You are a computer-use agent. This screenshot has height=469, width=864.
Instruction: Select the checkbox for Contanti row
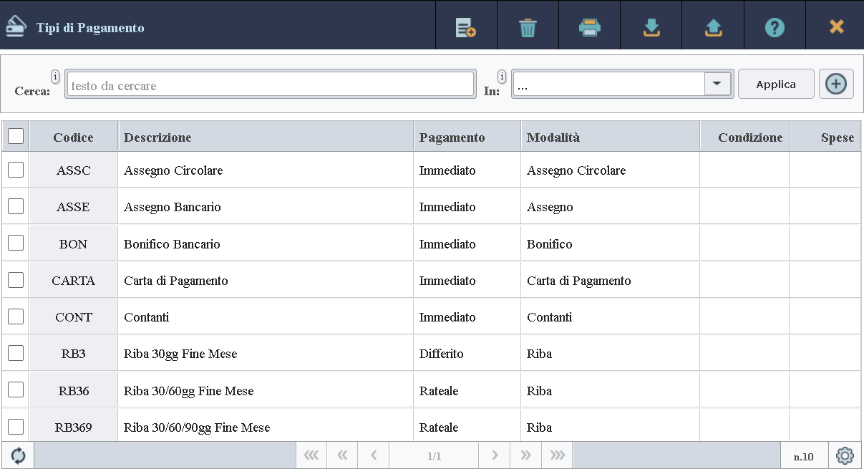click(x=16, y=316)
